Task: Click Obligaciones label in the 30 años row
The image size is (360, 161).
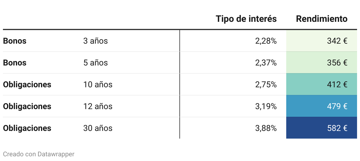Action: (27, 128)
